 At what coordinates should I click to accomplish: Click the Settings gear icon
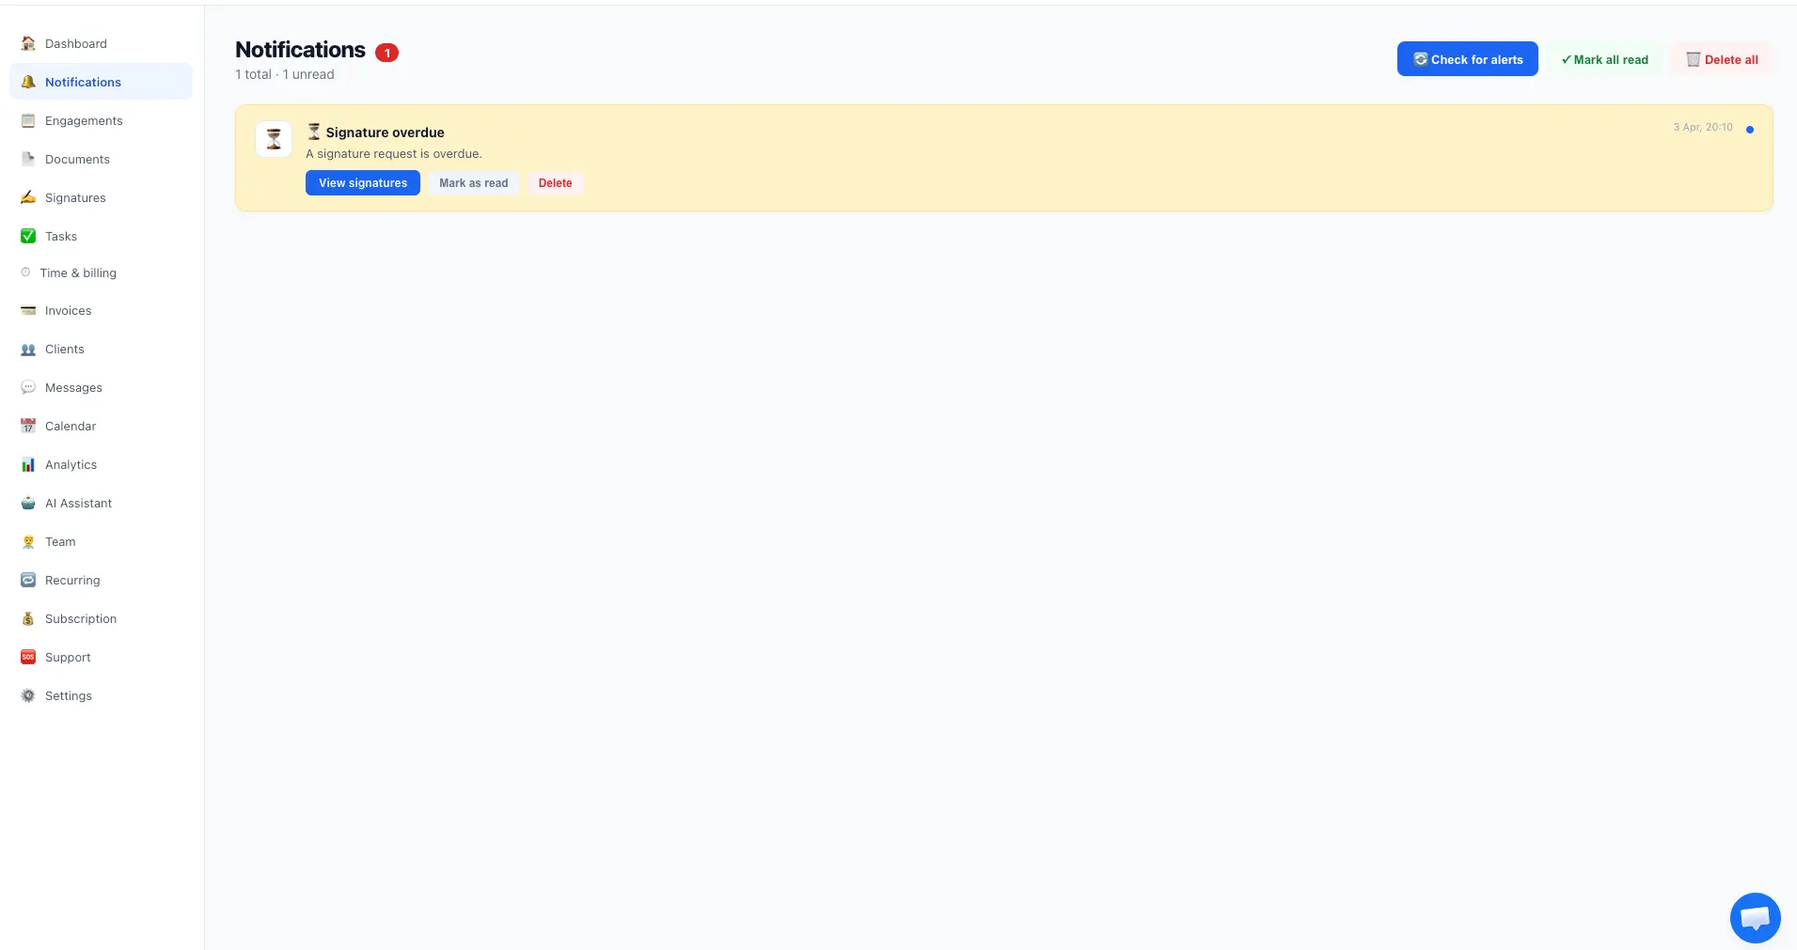coord(28,695)
